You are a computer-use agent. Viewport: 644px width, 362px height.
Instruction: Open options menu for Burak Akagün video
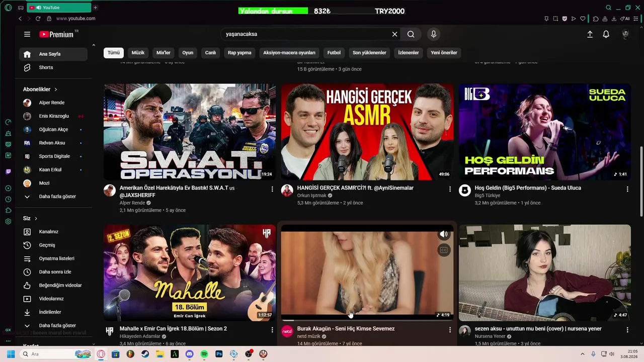[x=450, y=330]
